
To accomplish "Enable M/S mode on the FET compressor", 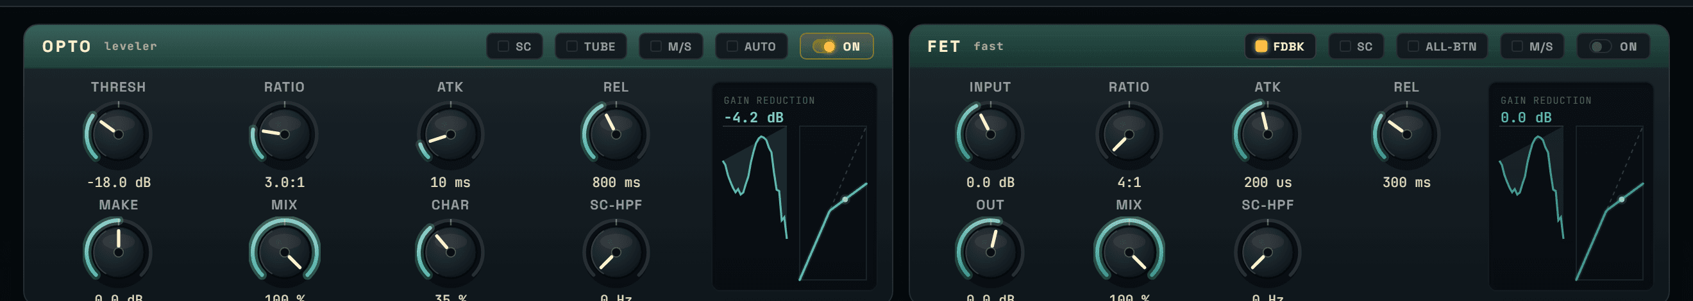I will pyautogui.click(x=1532, y=47).
